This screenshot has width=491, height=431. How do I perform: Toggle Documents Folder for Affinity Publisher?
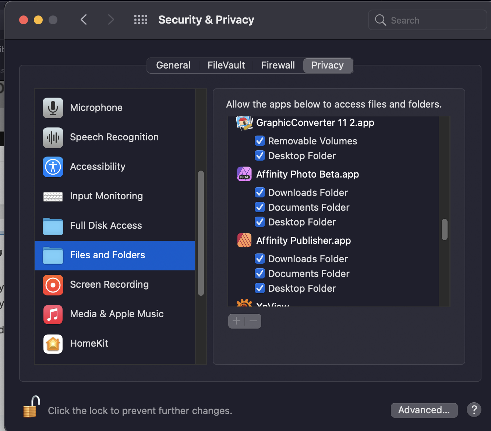pyautogui.click(x=260, y=273)
